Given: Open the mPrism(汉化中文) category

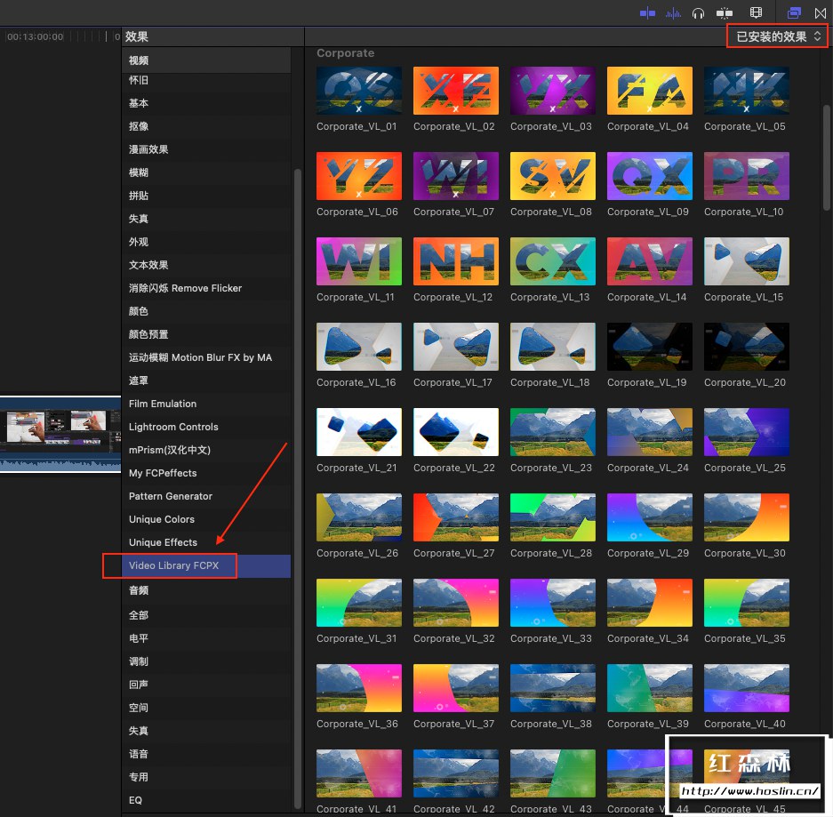Looking at the screenshot, I should pyautogui.click(x=206, y=450).
